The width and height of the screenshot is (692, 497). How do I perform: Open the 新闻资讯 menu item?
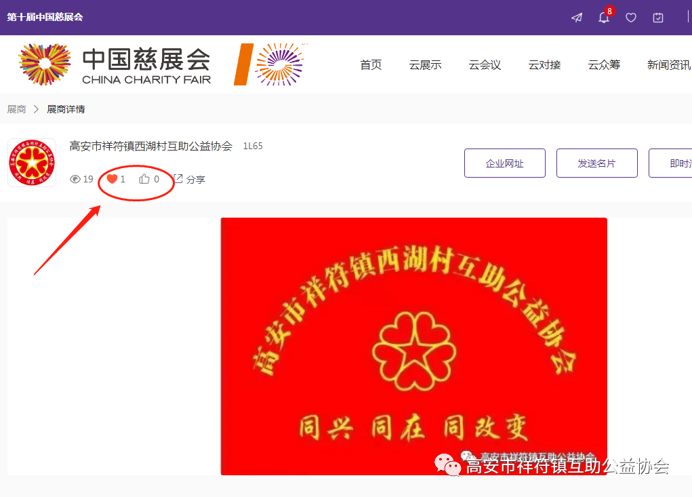pos(669,65)
